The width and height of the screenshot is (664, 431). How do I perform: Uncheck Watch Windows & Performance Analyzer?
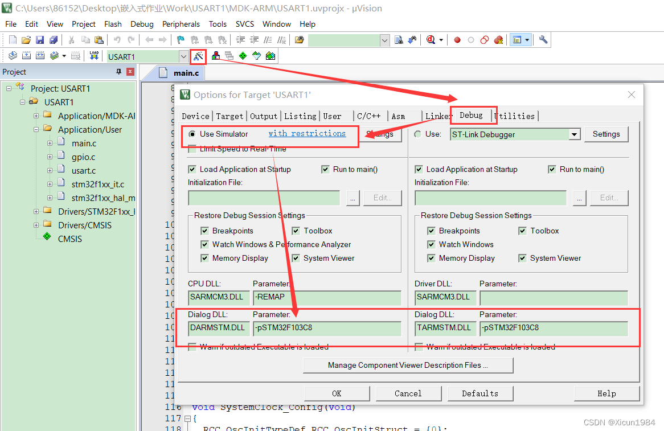point(204,244)
